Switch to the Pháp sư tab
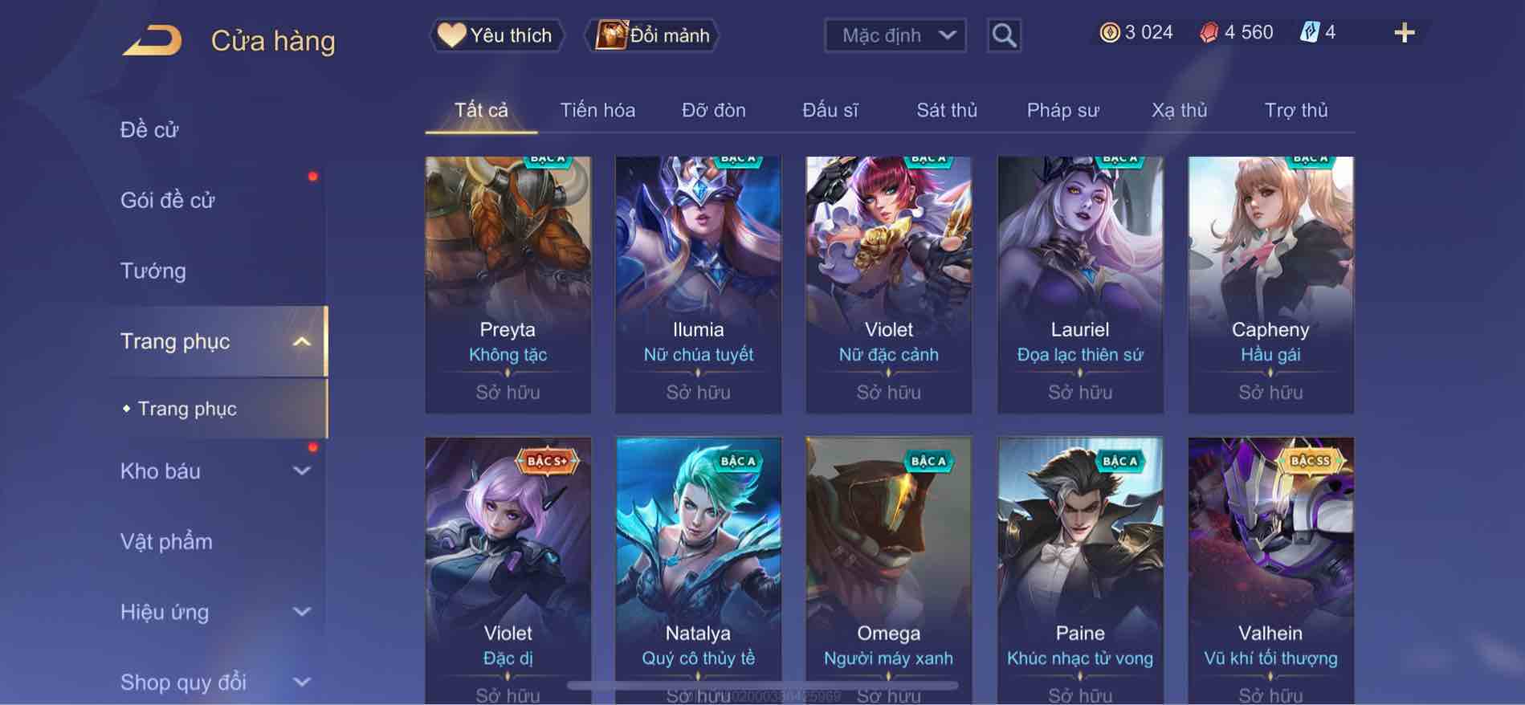 click(1062, 110)
